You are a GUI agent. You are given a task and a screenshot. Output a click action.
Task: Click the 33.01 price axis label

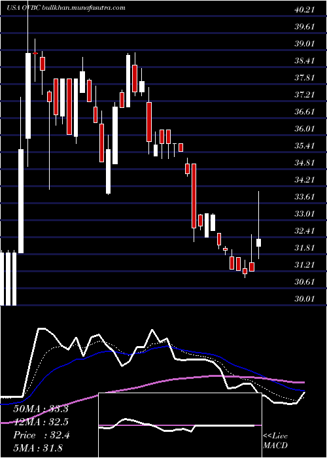tap(305, 214)
